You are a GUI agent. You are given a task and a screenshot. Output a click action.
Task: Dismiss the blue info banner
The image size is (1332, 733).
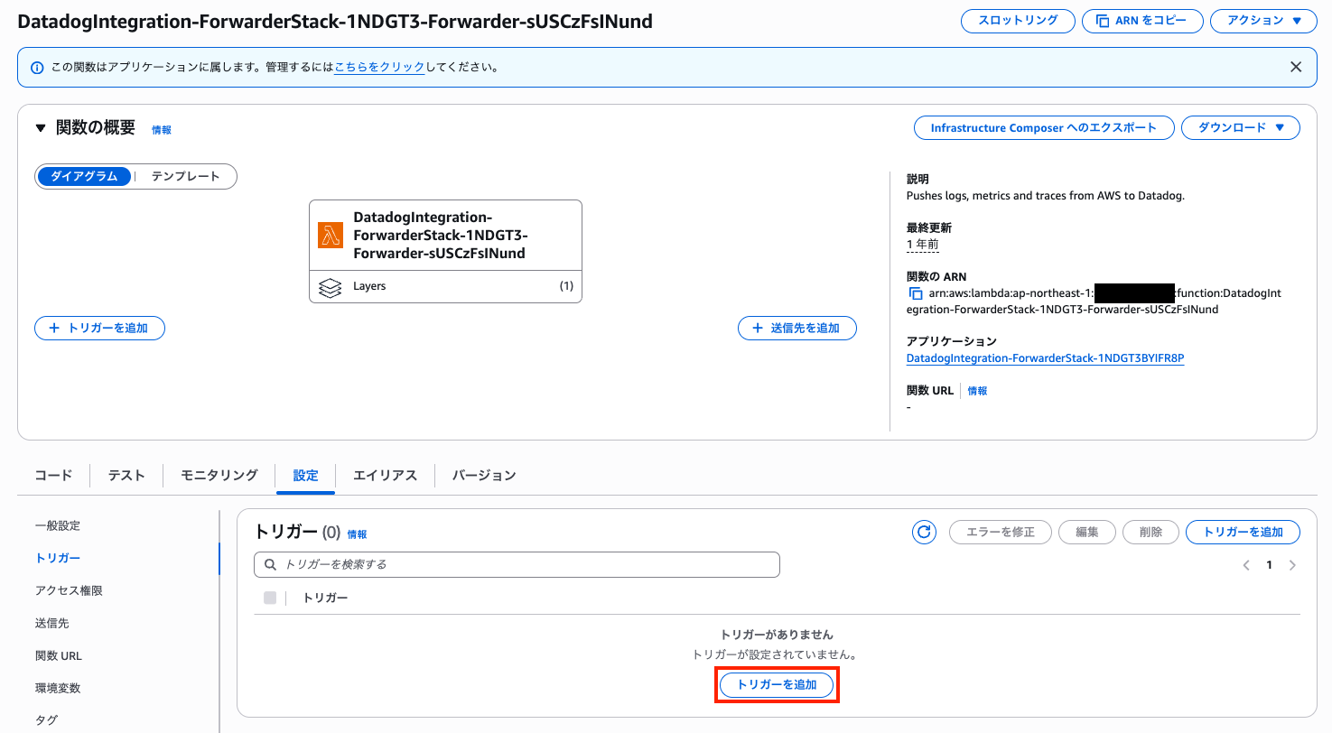pyautogui.click(x=1296, y=67)
